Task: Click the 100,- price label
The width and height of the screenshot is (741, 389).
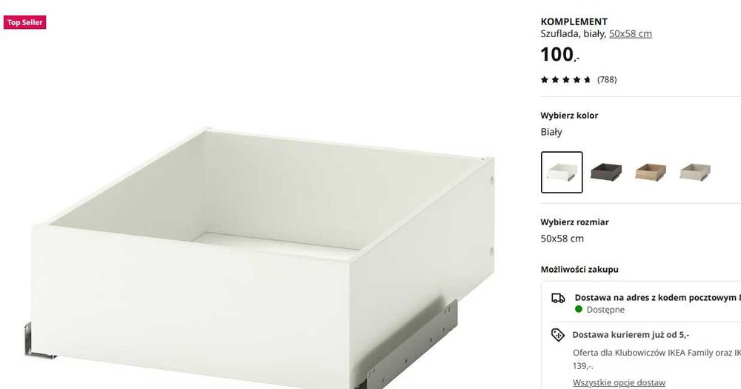Action: 560,54
